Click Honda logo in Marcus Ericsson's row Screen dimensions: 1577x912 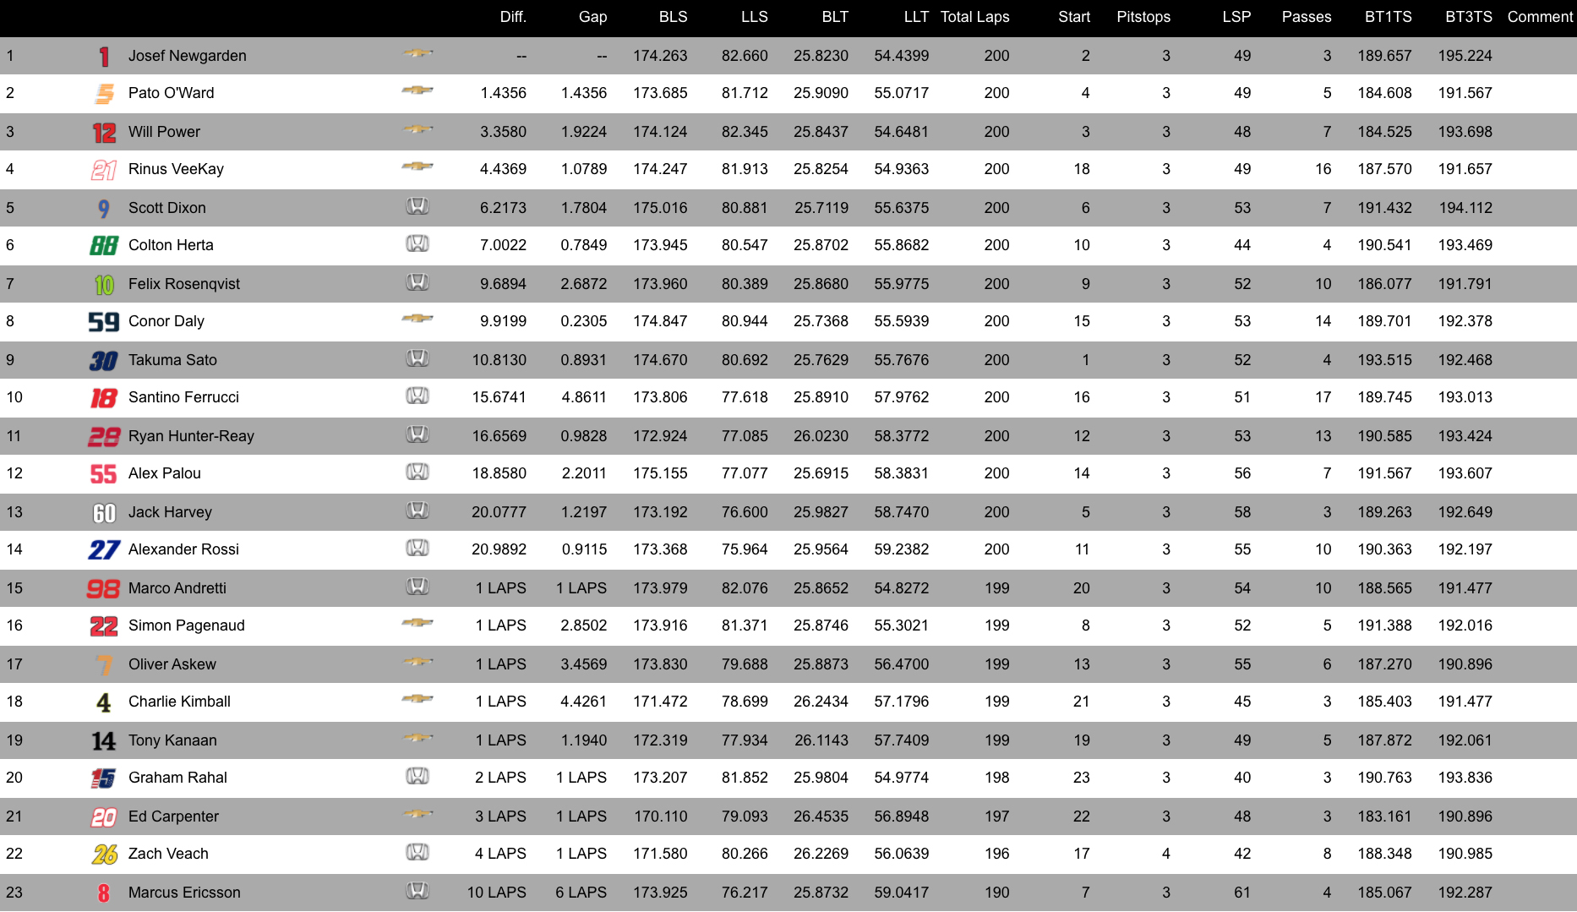417,891
